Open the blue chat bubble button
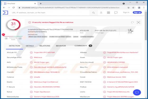 click(137, 92)
